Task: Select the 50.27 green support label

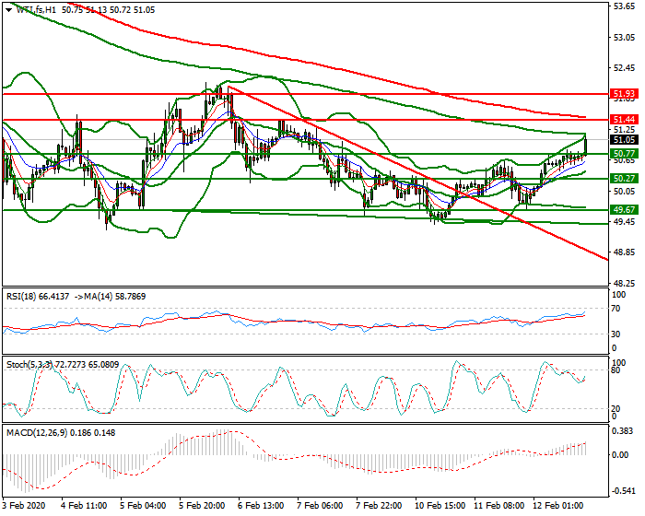Action: tap(624, 179)
